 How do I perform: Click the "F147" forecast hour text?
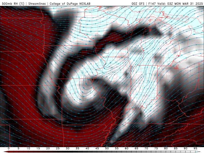(x=152, y=4)
